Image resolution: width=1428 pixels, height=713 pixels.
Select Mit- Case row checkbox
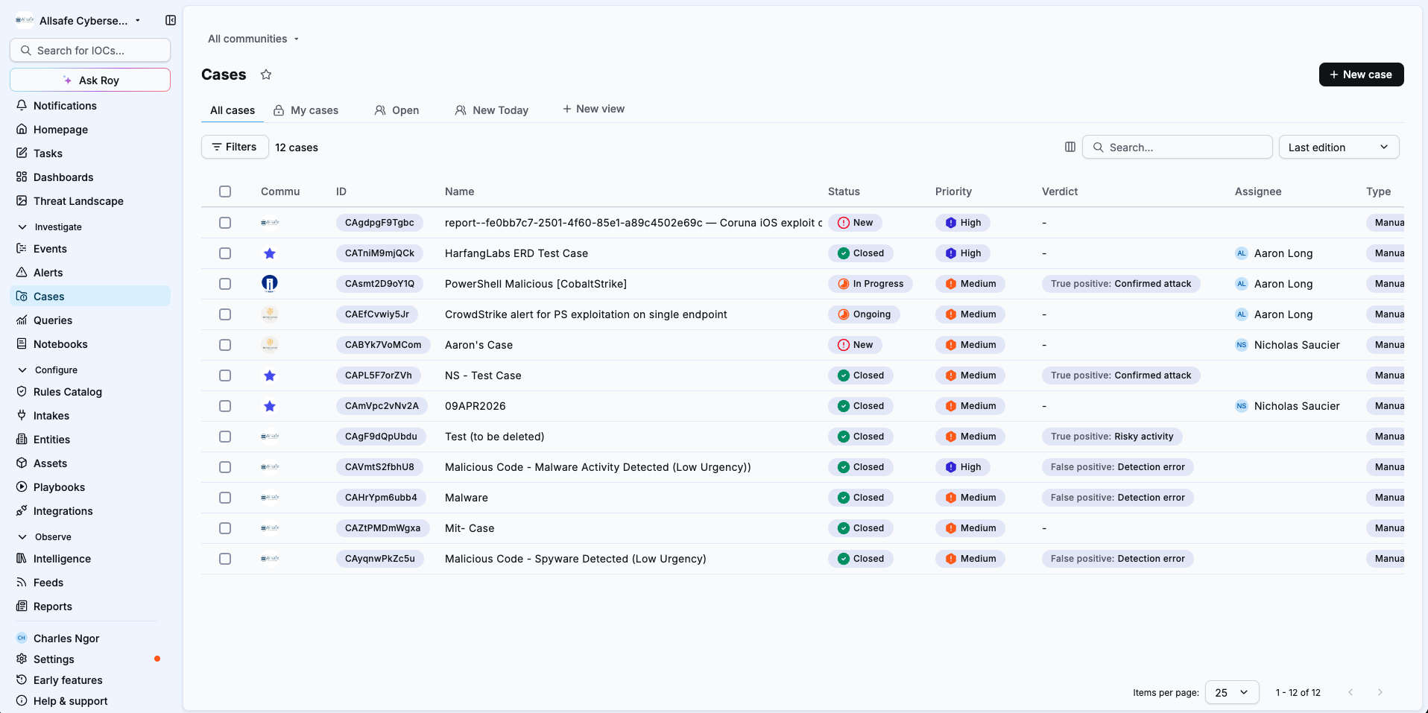225,528
